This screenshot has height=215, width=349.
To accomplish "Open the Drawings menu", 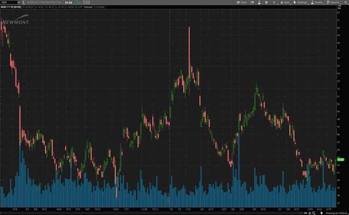I will point(300,2).
